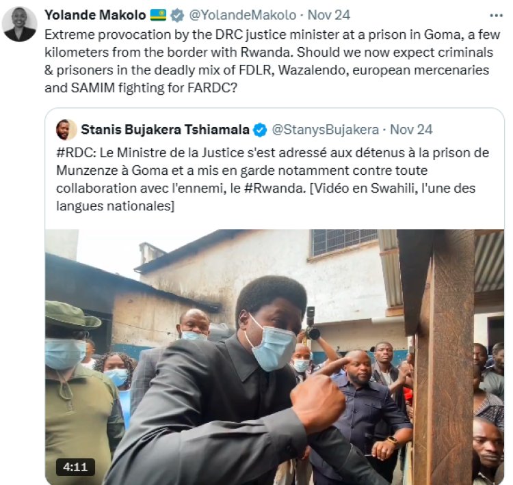Play the embedded Goma prison video
This screenshot has height=485, width=513.
tap(274, 357)
